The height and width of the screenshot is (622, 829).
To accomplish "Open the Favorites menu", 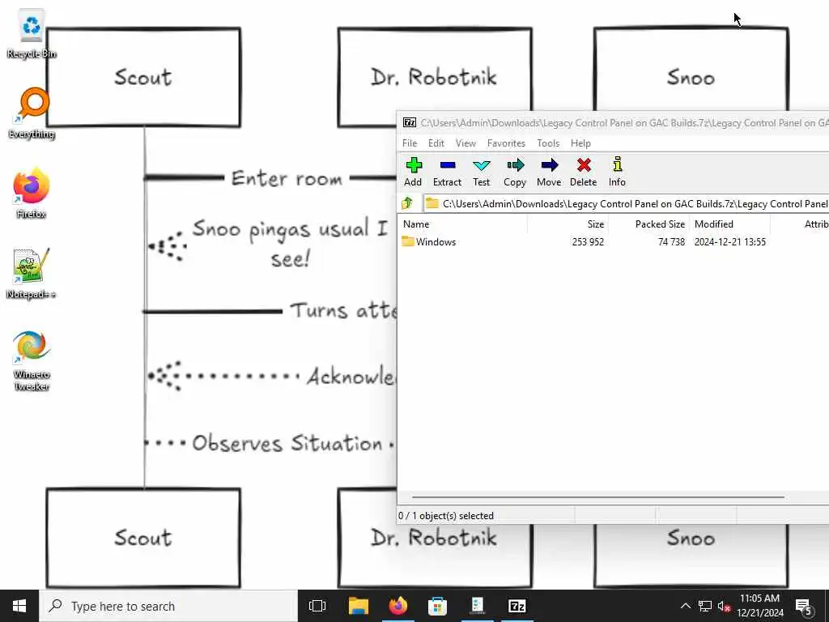I will coord(506,143).
